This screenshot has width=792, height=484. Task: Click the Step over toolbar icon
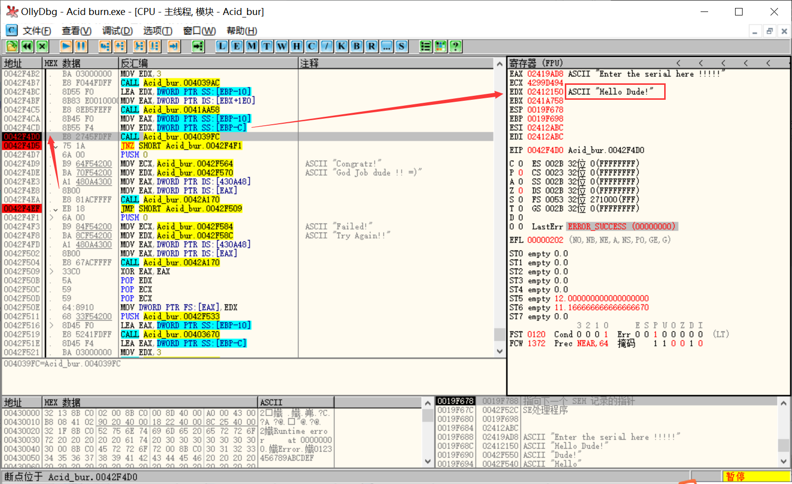click(x=120, y=46)
